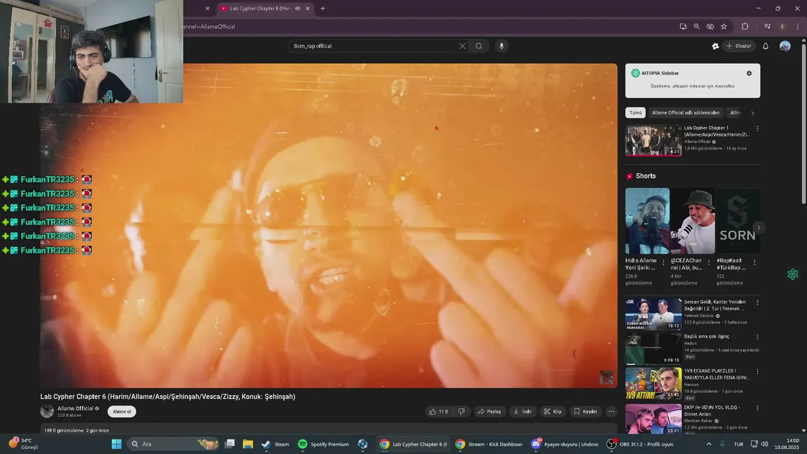This screenshot has height=454, width=807.
Task: Start voice search with the microphone
Action: pyautogui.click(x=502, y=46)
